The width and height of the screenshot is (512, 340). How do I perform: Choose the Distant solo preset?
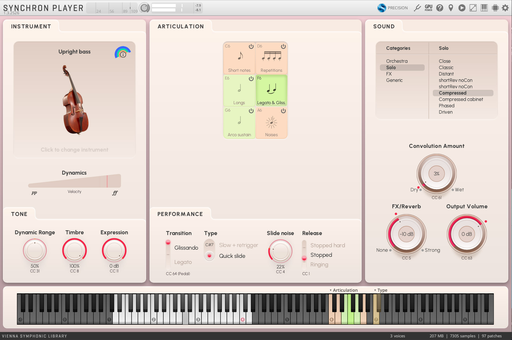click(x=446, y=74)
